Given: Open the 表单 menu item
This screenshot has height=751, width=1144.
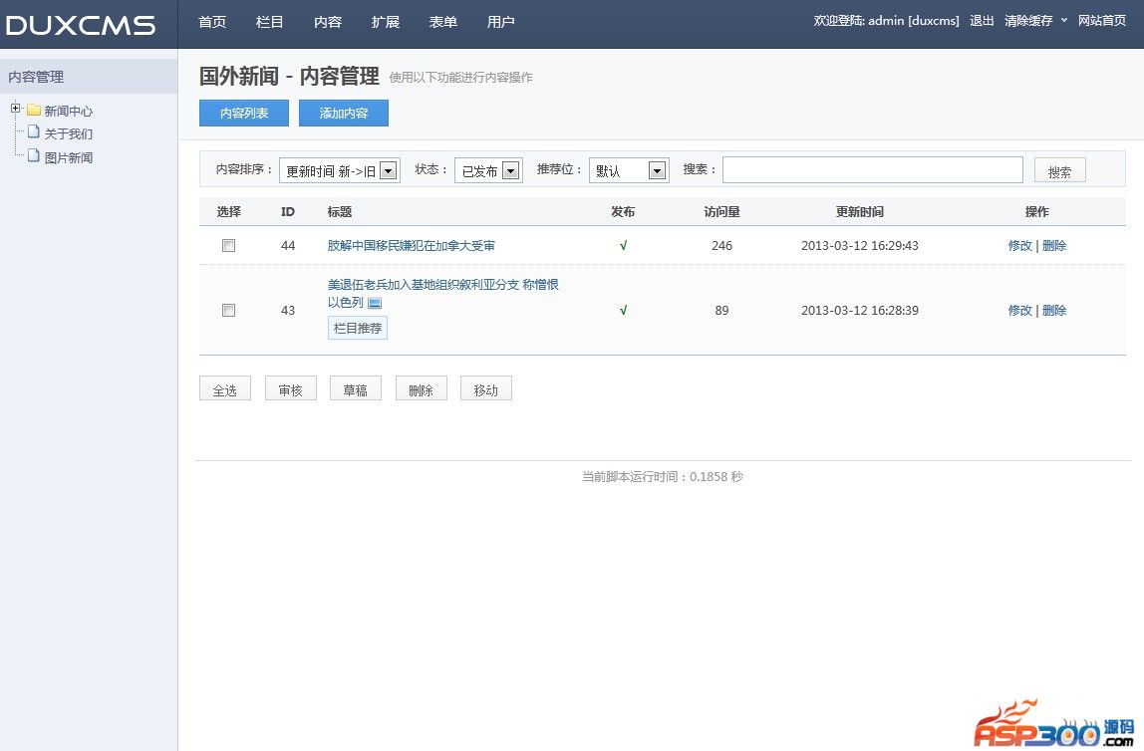Looking at the screenshot, I should pyautogui.click(x=442, y=22).
